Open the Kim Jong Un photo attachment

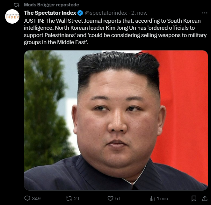pyautogui.click(x=116, y=120)
